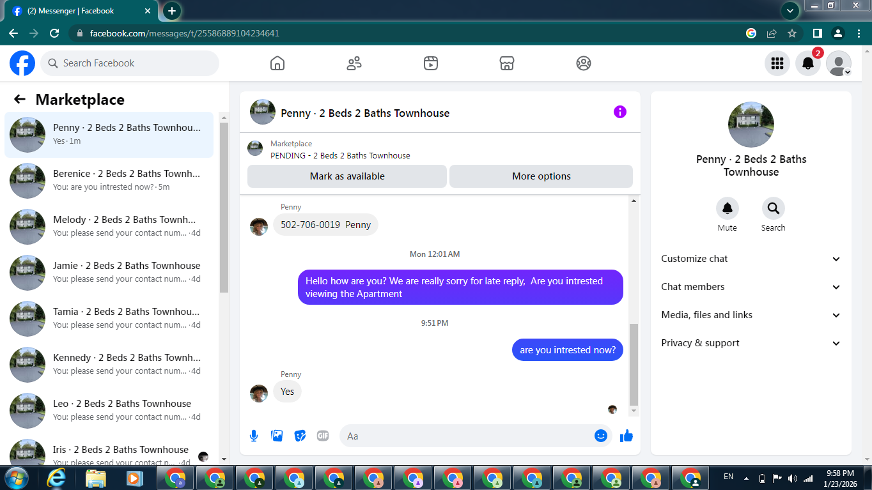The image size is (872, 490).
Task: Click the chat list scrollbar down arrow
Action: tap(224, 459)
